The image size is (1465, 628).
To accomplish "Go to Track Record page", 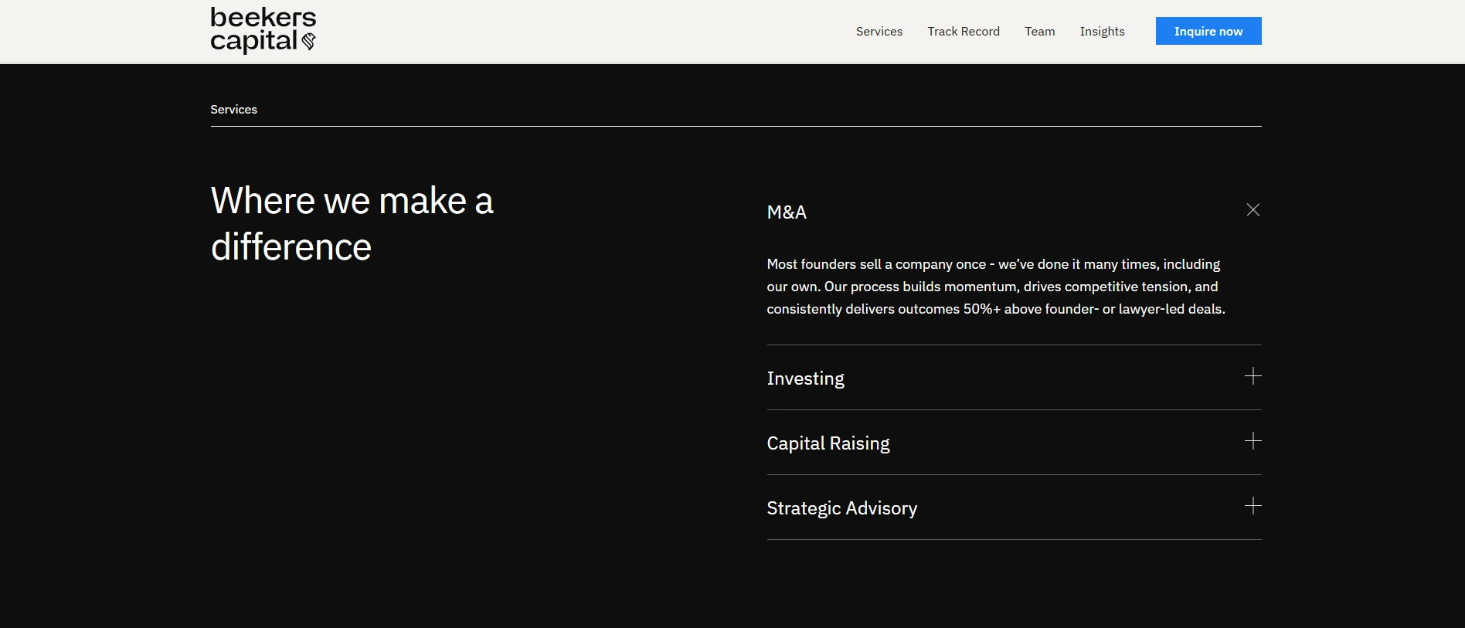I will (x=964, y=32).
